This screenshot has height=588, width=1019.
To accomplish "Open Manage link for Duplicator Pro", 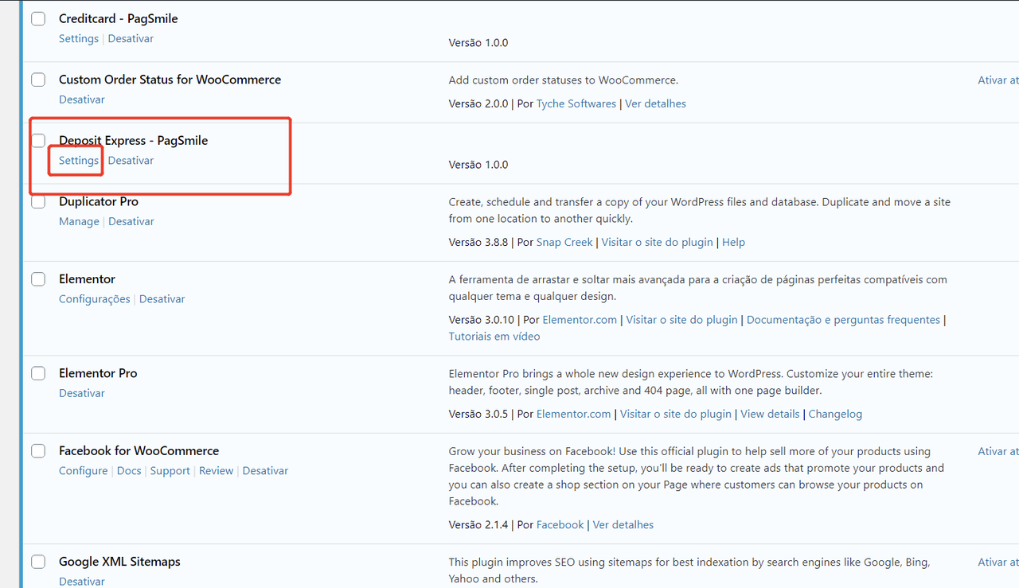I will [79, 222].
